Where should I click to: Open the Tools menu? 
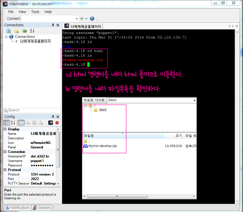(x=35, y=12)
